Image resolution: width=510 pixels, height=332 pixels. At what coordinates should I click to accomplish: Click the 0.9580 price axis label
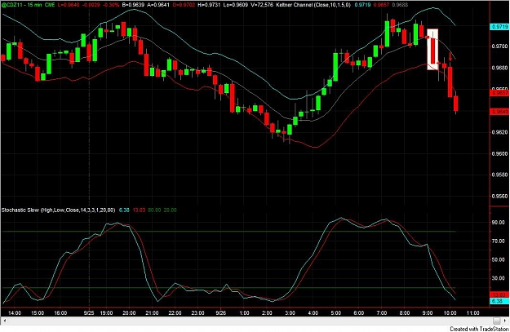(x=499, y=175)
